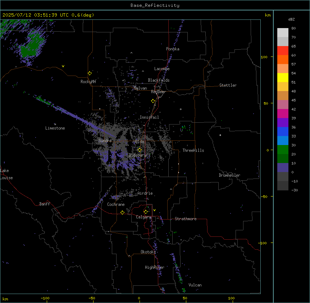Viewport: 310px width, 303px height.
Task: Click the Limestone label
Action: tap(55, 128)
